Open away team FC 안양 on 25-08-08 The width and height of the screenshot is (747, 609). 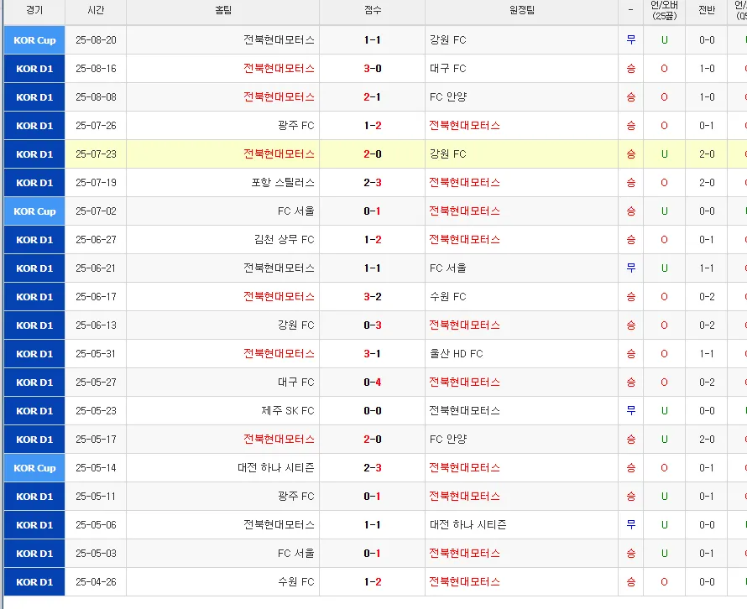(448, 97)
